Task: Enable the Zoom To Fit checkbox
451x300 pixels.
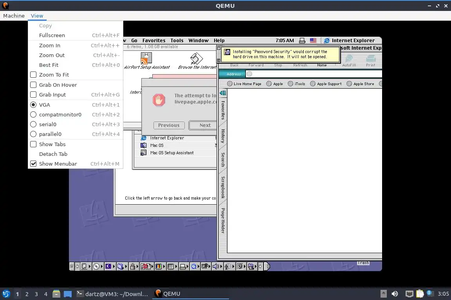Action: pyautogui.click(x=33, y=75)
